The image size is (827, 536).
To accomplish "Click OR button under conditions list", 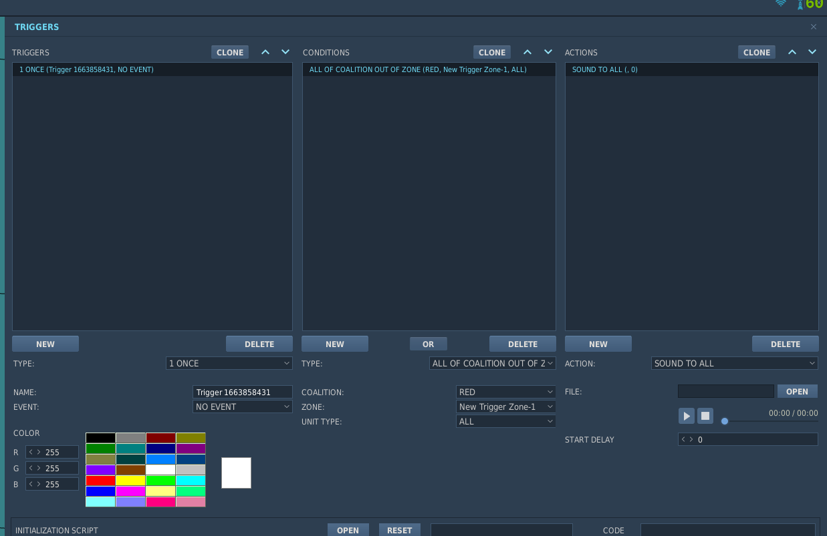I will coord(429,344).
